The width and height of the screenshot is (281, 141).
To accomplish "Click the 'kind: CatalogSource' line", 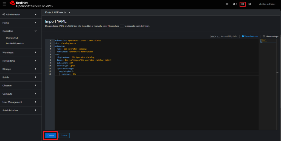I will (65, 43).
